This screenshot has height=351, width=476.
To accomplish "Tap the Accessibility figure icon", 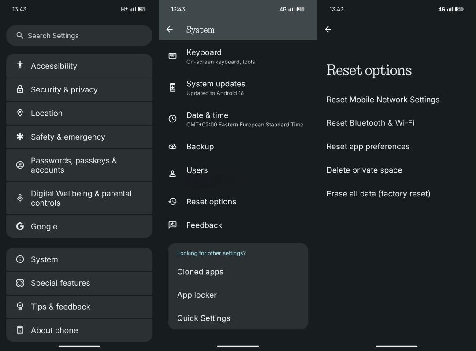I will pyautogui.click(x=20, y=66).
